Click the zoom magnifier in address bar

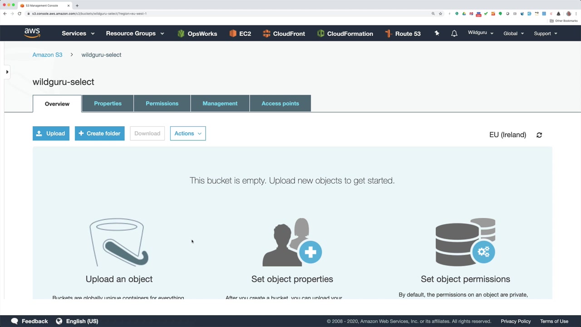coord(433,14)
